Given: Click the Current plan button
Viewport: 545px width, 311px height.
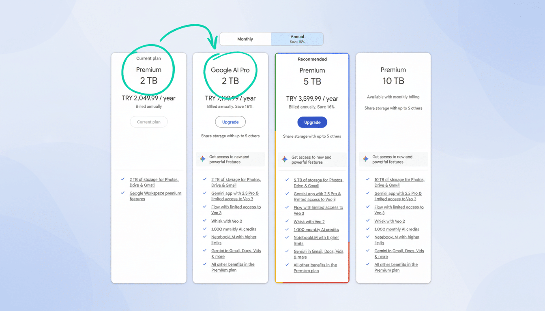Looking at the screenshot, I should pos(148,121).
